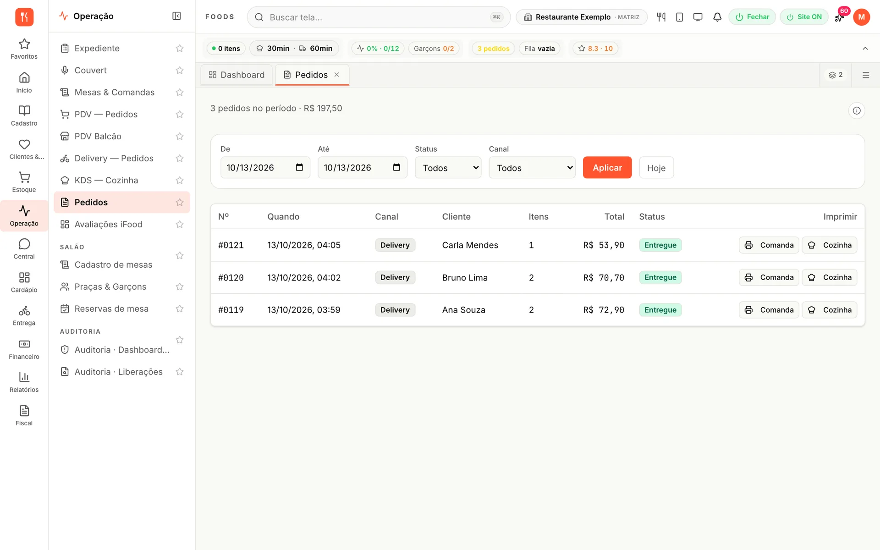
Task: Star the PDV Balcão item
Action: point(180,136)
